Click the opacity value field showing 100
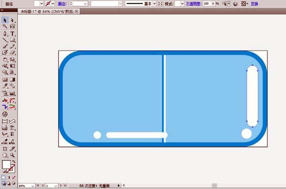The height and width of the screenshot is (189, 286). coord(207,3)
